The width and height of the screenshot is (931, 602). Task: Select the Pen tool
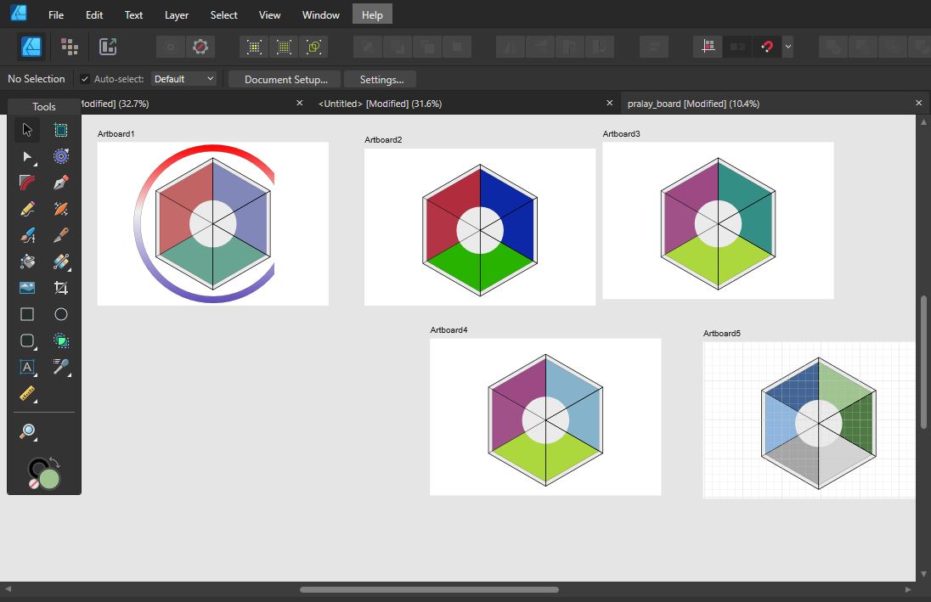tap(61, 183)
